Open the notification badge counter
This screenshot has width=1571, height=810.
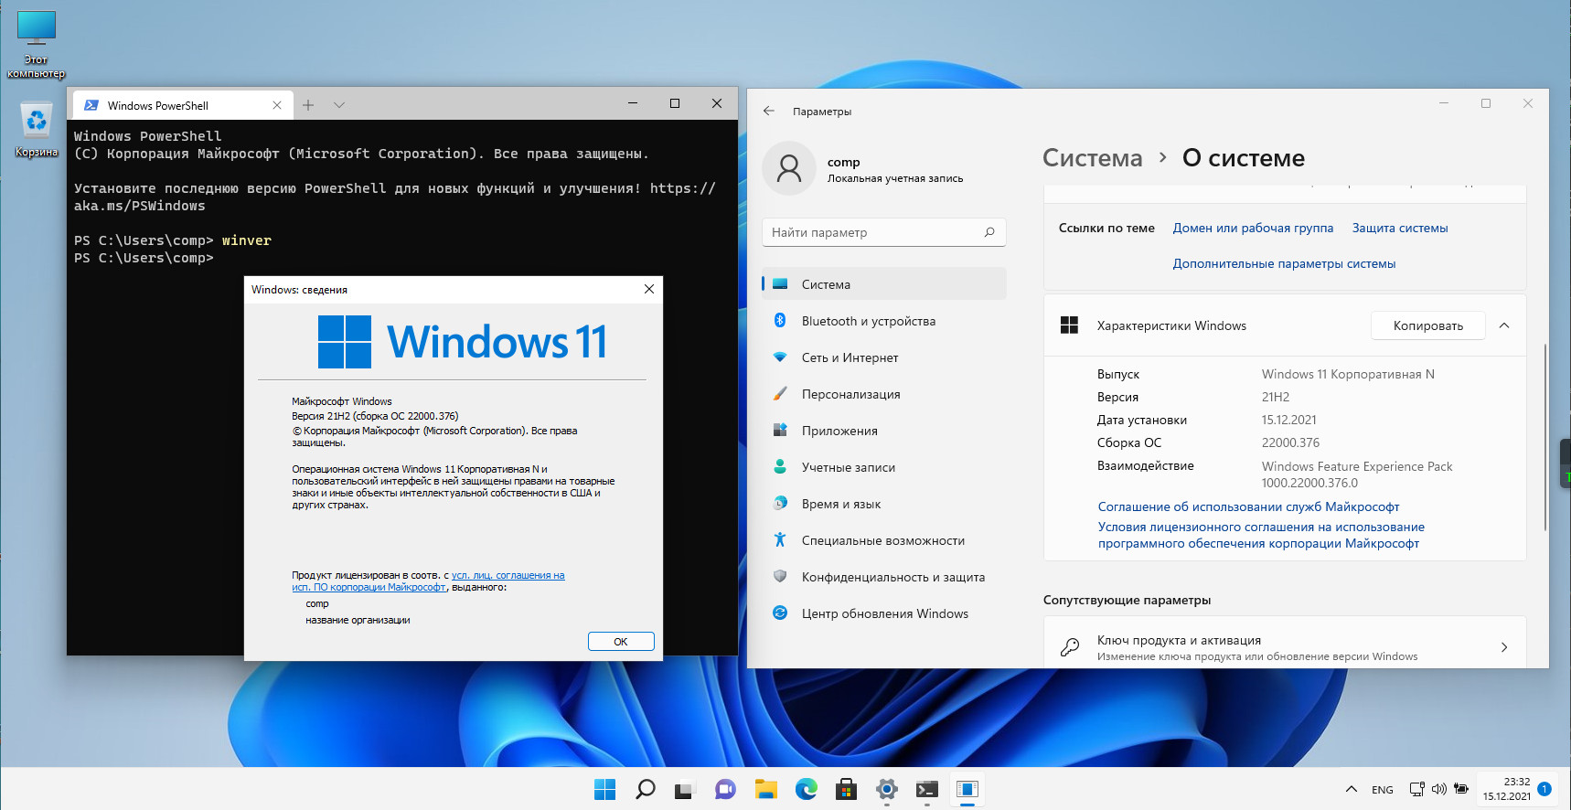click(x=1544, y=789)
